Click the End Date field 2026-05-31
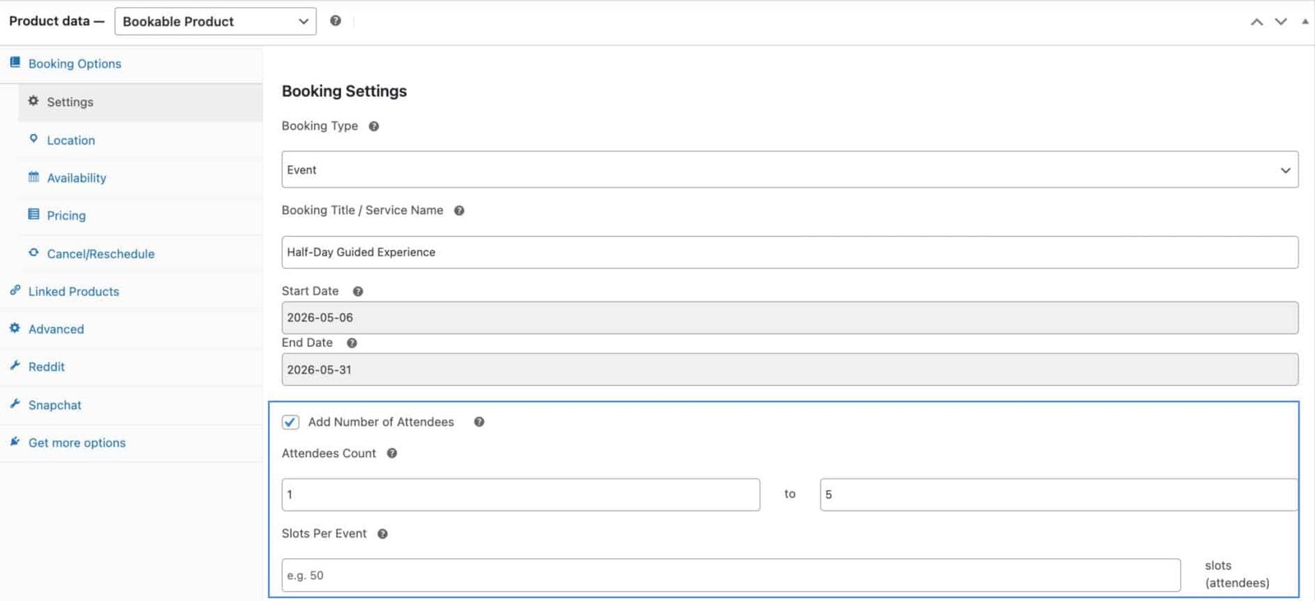This screenshot has width=1315, height=601. (x=790, y=369)
